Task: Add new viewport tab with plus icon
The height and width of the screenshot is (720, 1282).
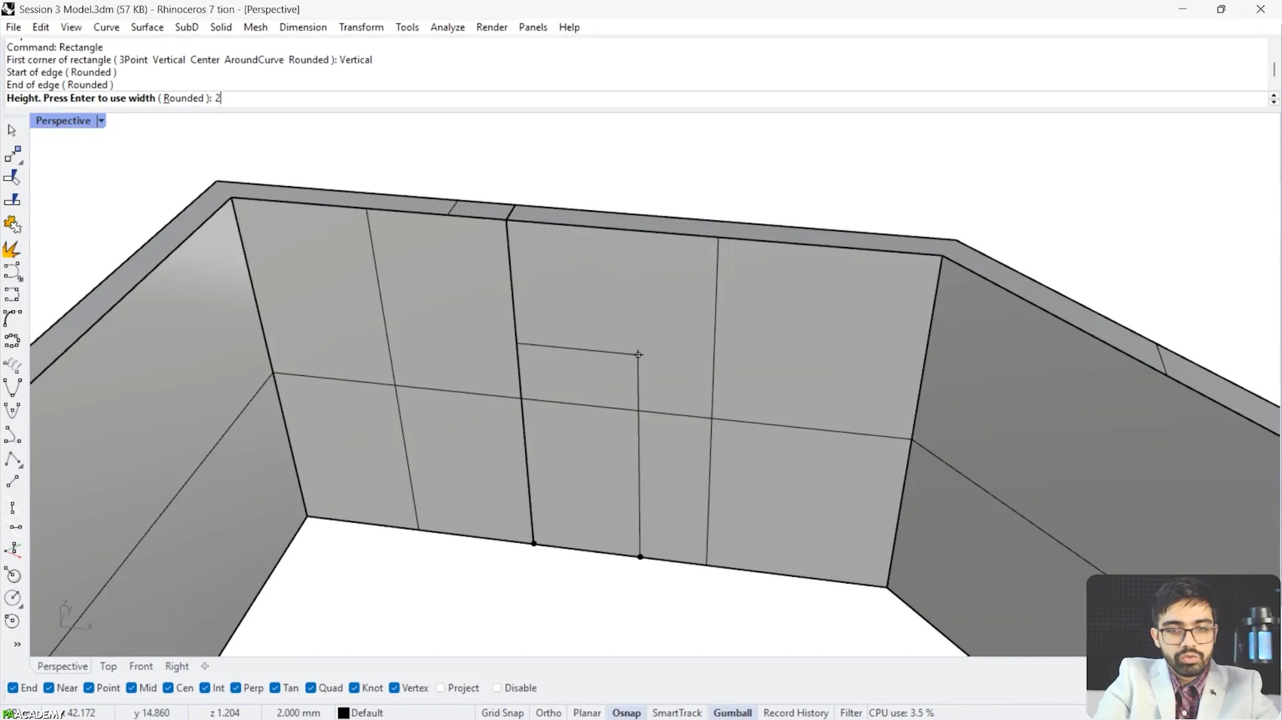Action: 205,666
